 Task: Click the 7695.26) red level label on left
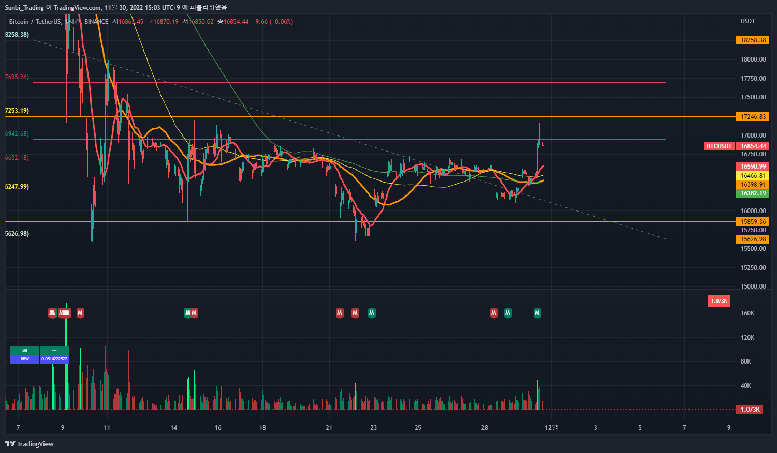click(x=17, y=77)
